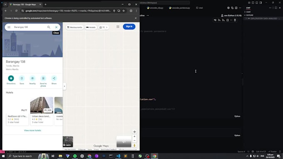Show more category chips with arrow
Screen dimensions: 283x159
point(107,27)
